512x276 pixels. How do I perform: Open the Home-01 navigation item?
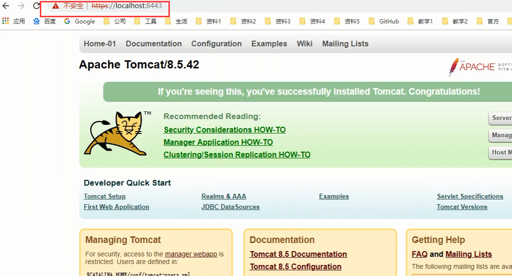coord(100,44)
